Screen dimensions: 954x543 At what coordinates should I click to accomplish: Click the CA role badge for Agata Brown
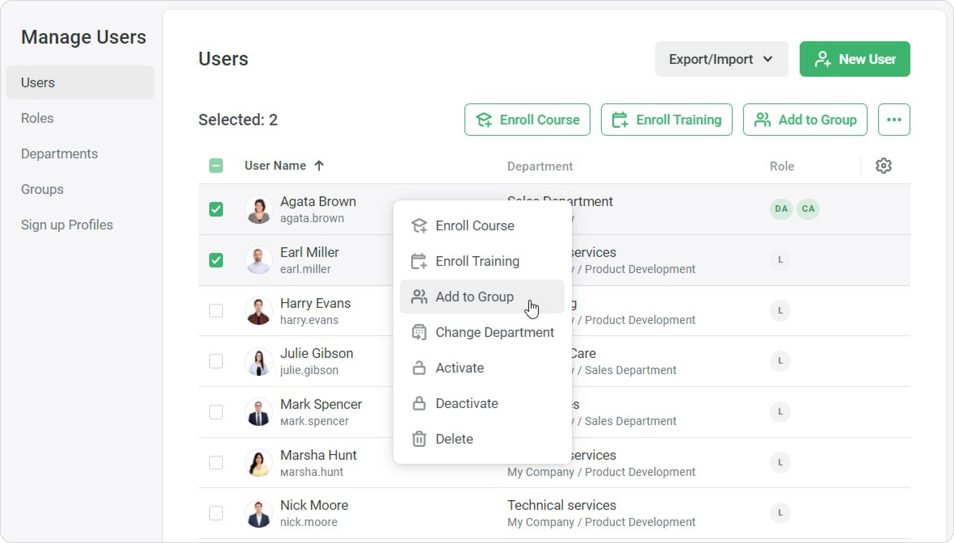[x=808, y=209]
